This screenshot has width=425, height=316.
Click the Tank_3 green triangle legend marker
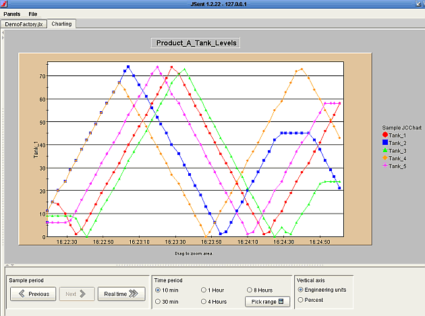pyautogui.click(x=385, y=150)
